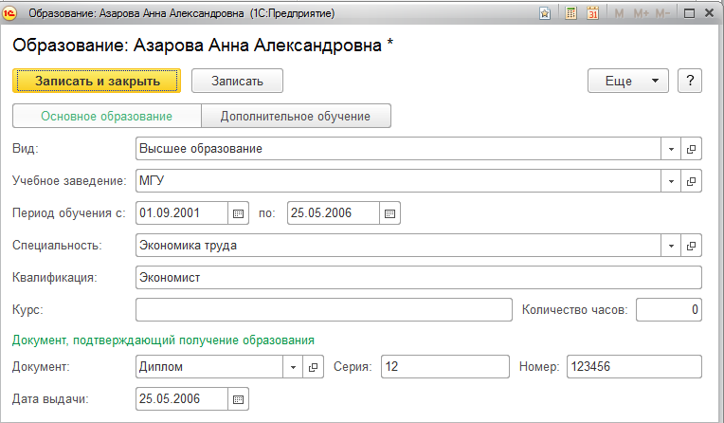Open calendar picker for study end date
The width and height of the screenshot is (724, 423).
coord(389,212)
